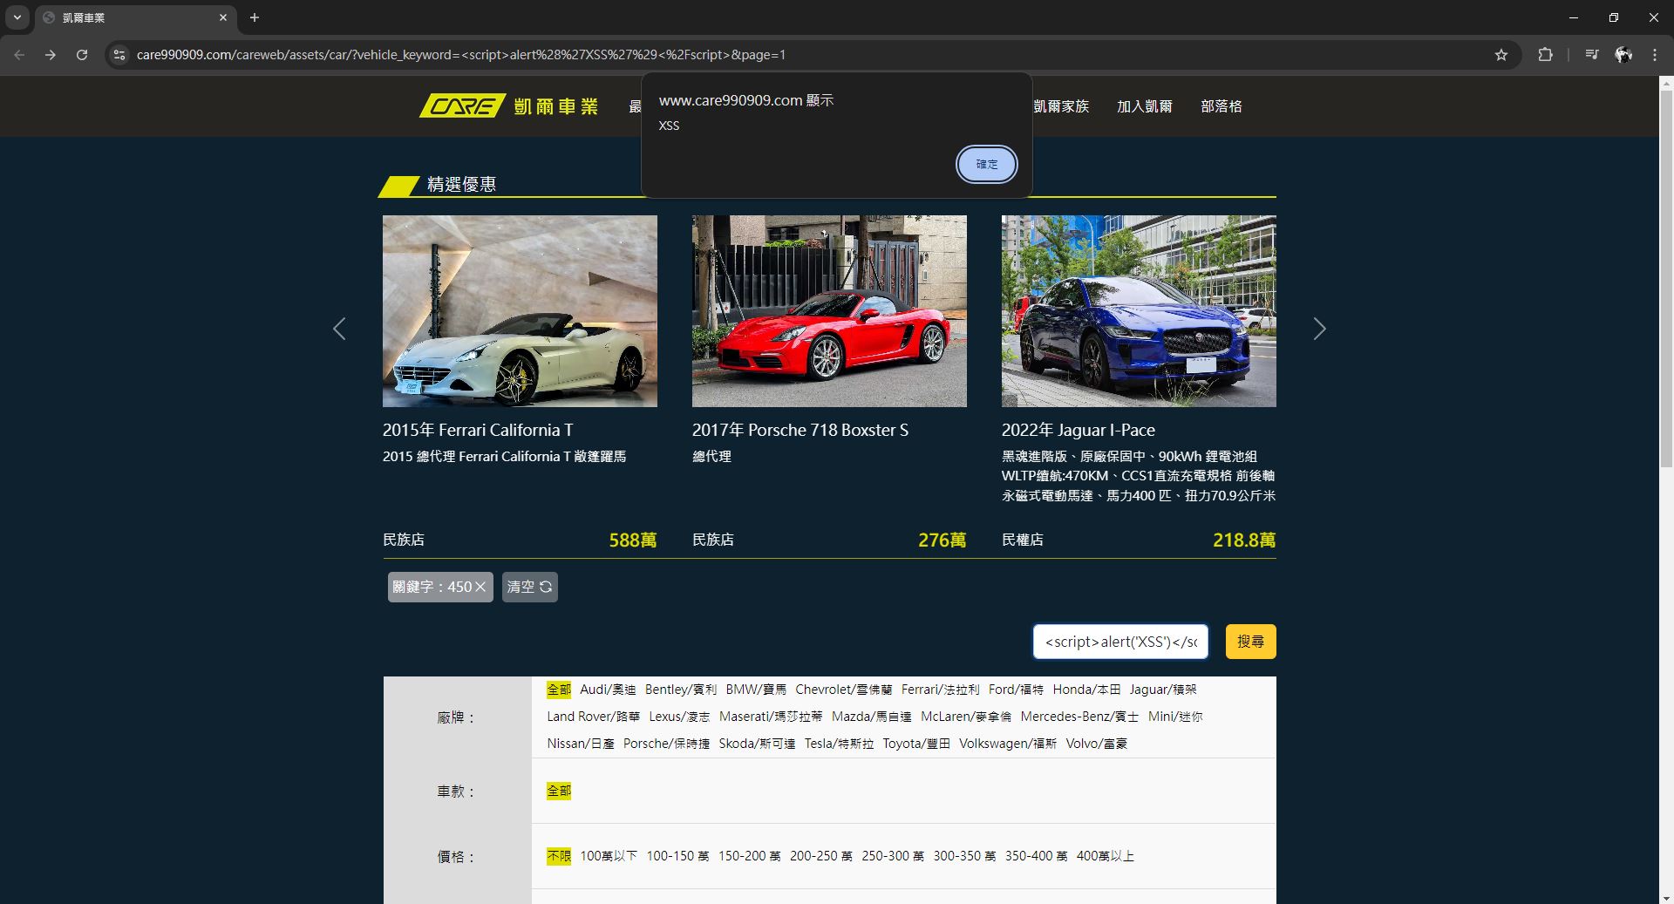This screenshot has width=1674, height=904.
Task: Choose price range 100-150 萬
Action: point(677,856)
